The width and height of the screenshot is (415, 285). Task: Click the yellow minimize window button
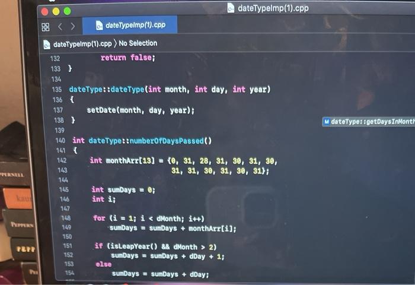click(x=56, y=11)
